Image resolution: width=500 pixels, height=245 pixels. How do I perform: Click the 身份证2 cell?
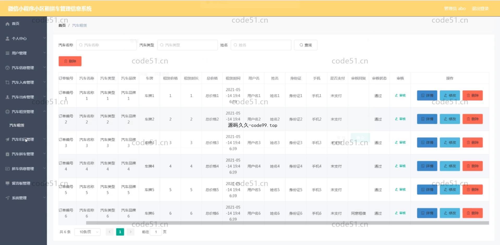296,119
